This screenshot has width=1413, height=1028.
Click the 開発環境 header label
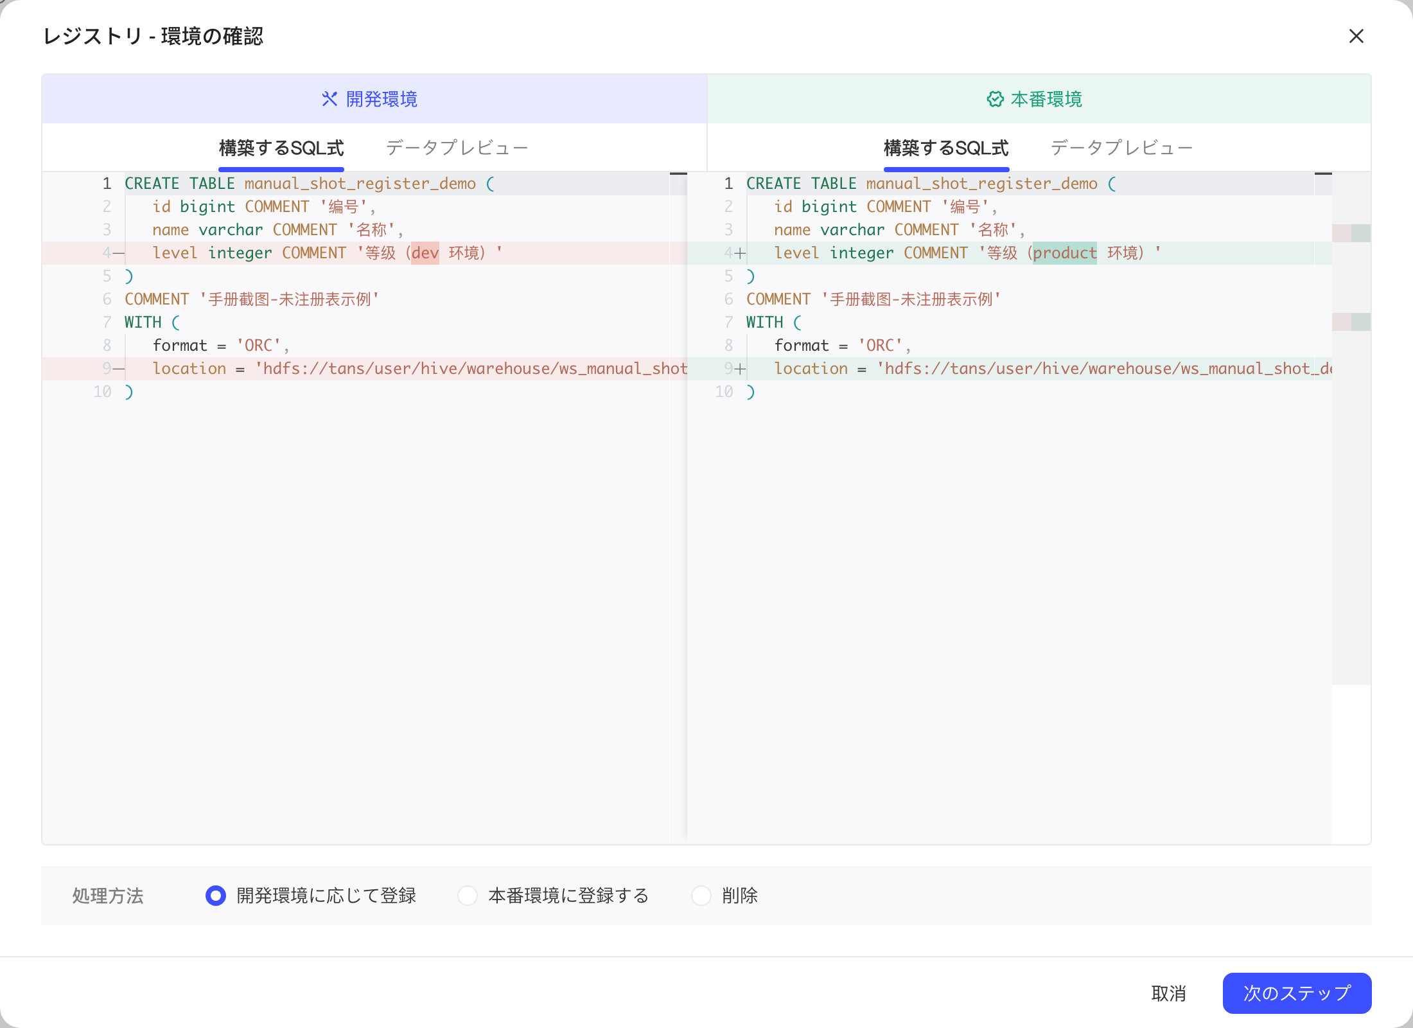pos(382,99)
